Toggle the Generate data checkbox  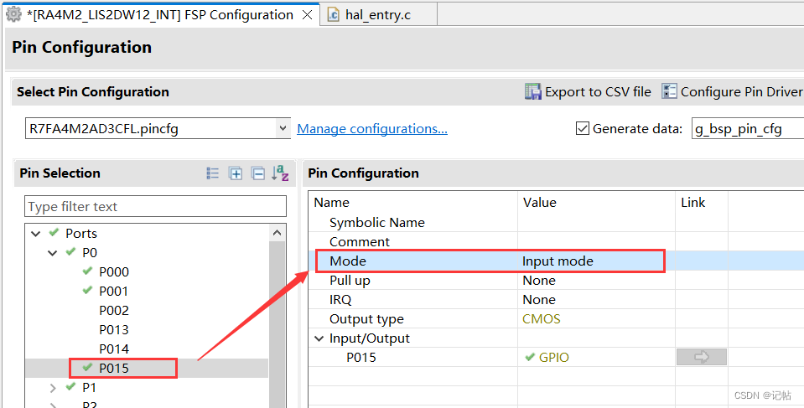click(583, 129)
